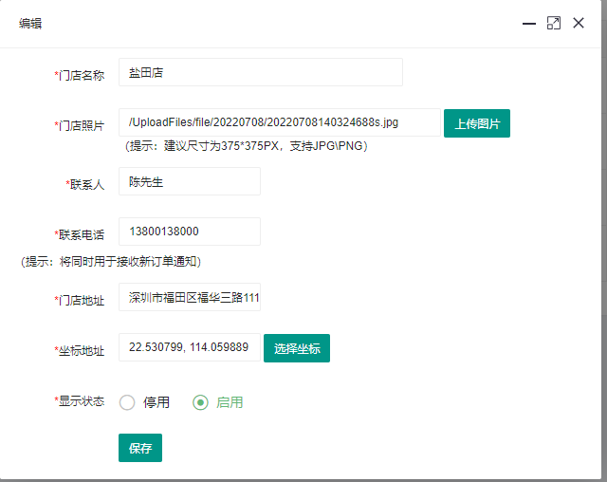
Task: Maximize the 编辑 dialog window
Action: (x=554, y=24)
